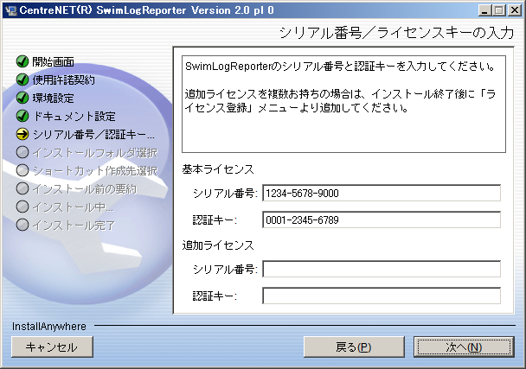Screen dimensions: 526x369
Task: Click the gray circle beside インストール前の要約
Action: point(22,188)
